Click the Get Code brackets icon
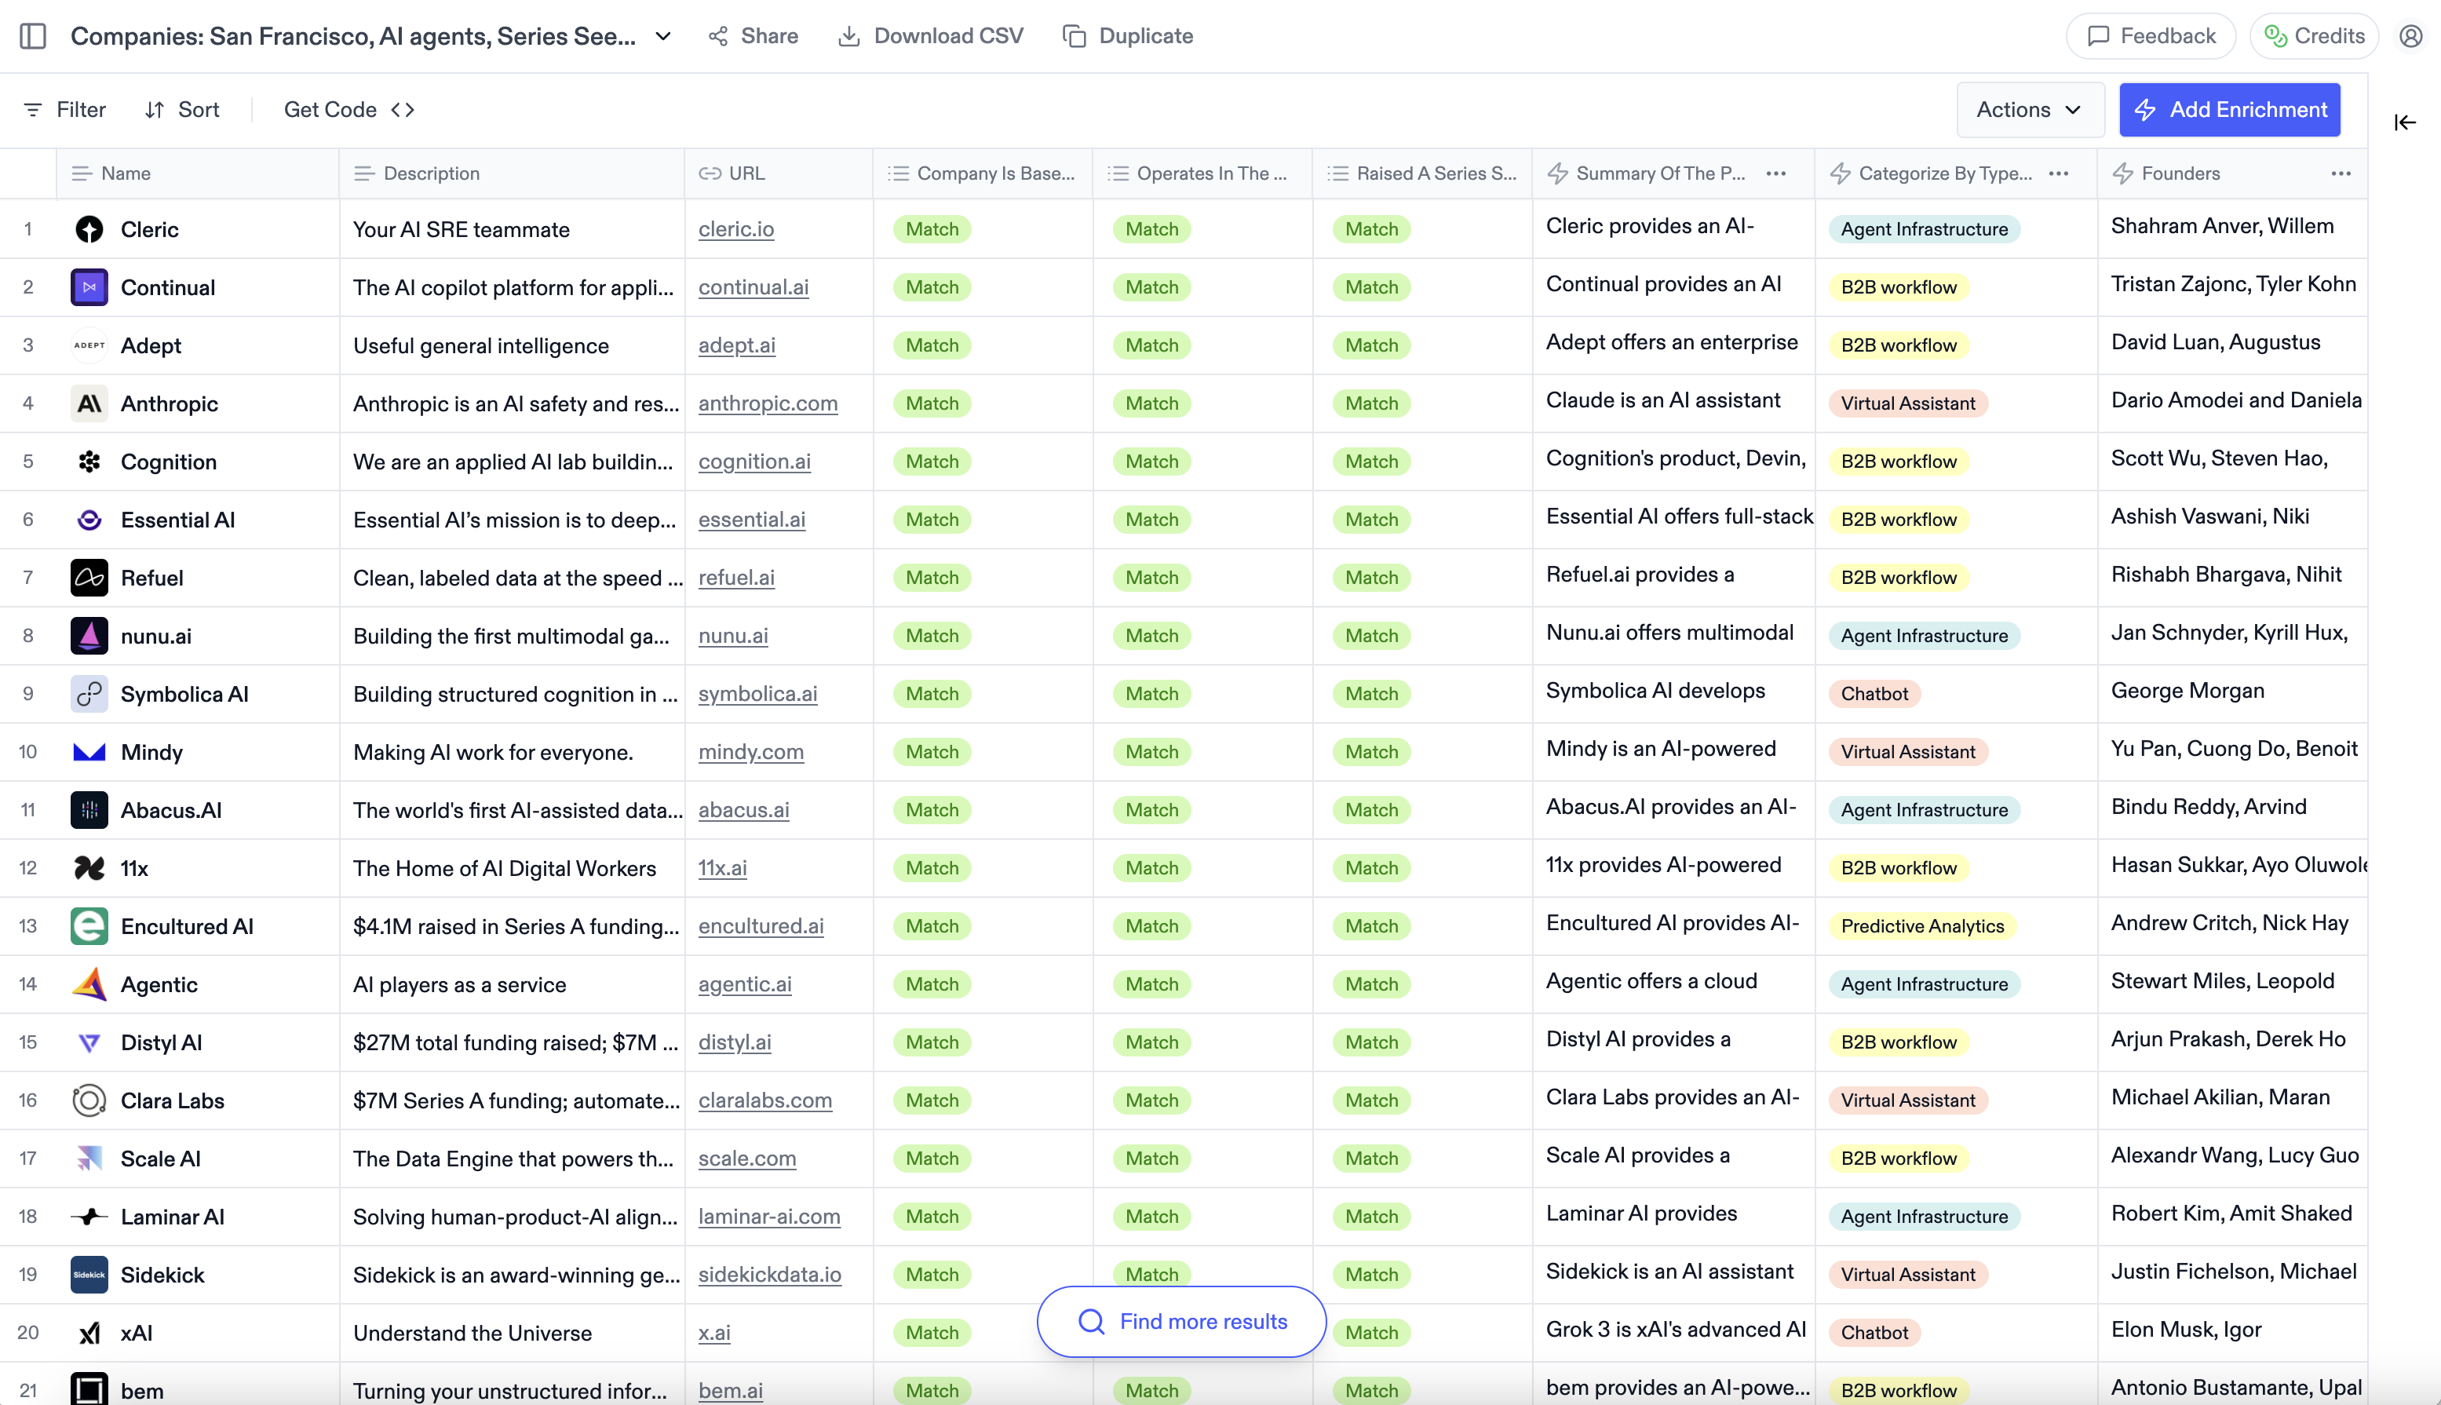This screenshot has height=1405, width=2441. [x=403, y=110]
